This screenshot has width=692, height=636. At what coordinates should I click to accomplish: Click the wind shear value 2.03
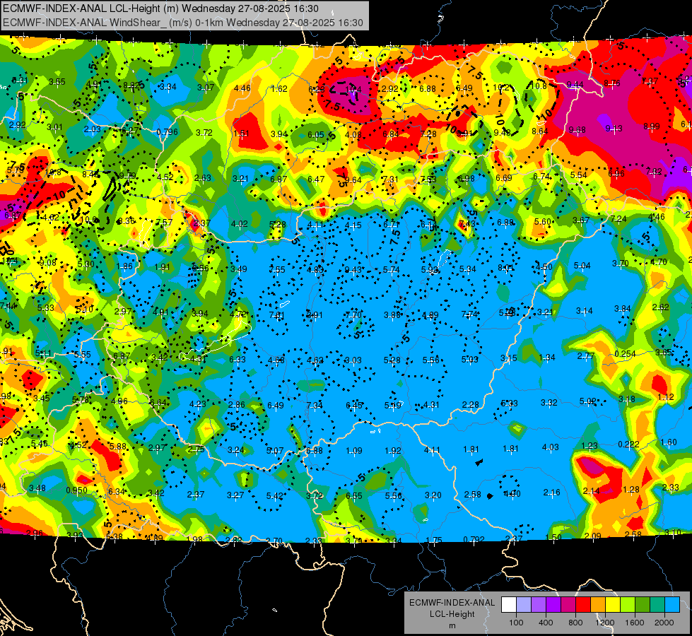tap(92, 129)
